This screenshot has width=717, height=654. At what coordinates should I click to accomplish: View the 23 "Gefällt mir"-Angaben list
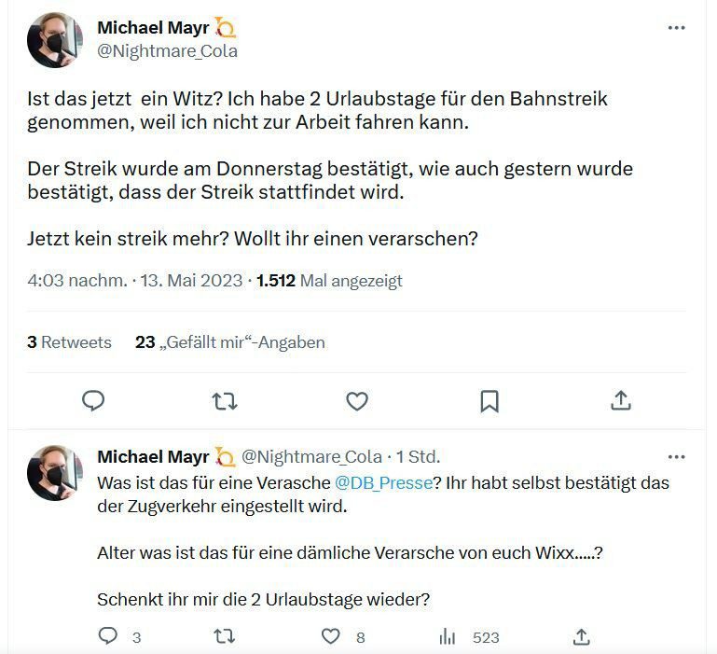229,342
